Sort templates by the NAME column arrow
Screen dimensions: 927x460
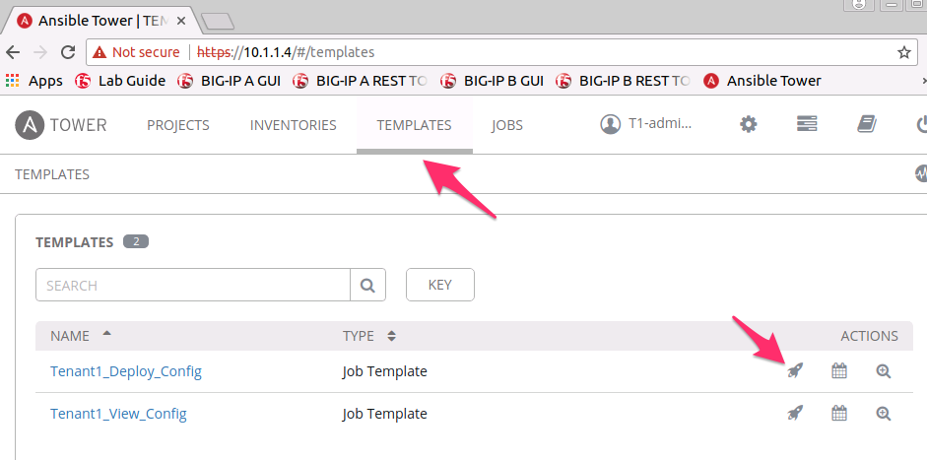point(106,334)
